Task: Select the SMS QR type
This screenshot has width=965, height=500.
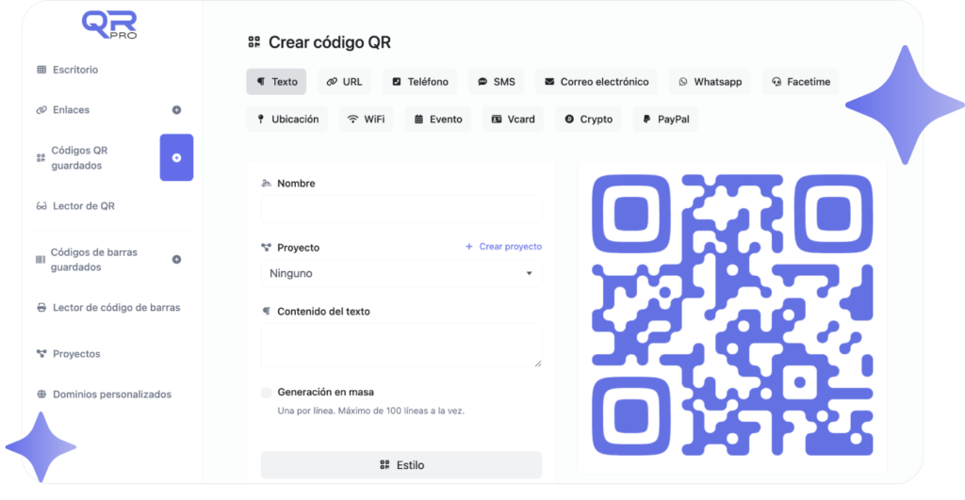Action: click(x=496, y=82)
